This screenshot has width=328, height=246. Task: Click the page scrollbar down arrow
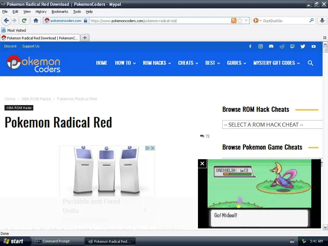coord(325,227)
